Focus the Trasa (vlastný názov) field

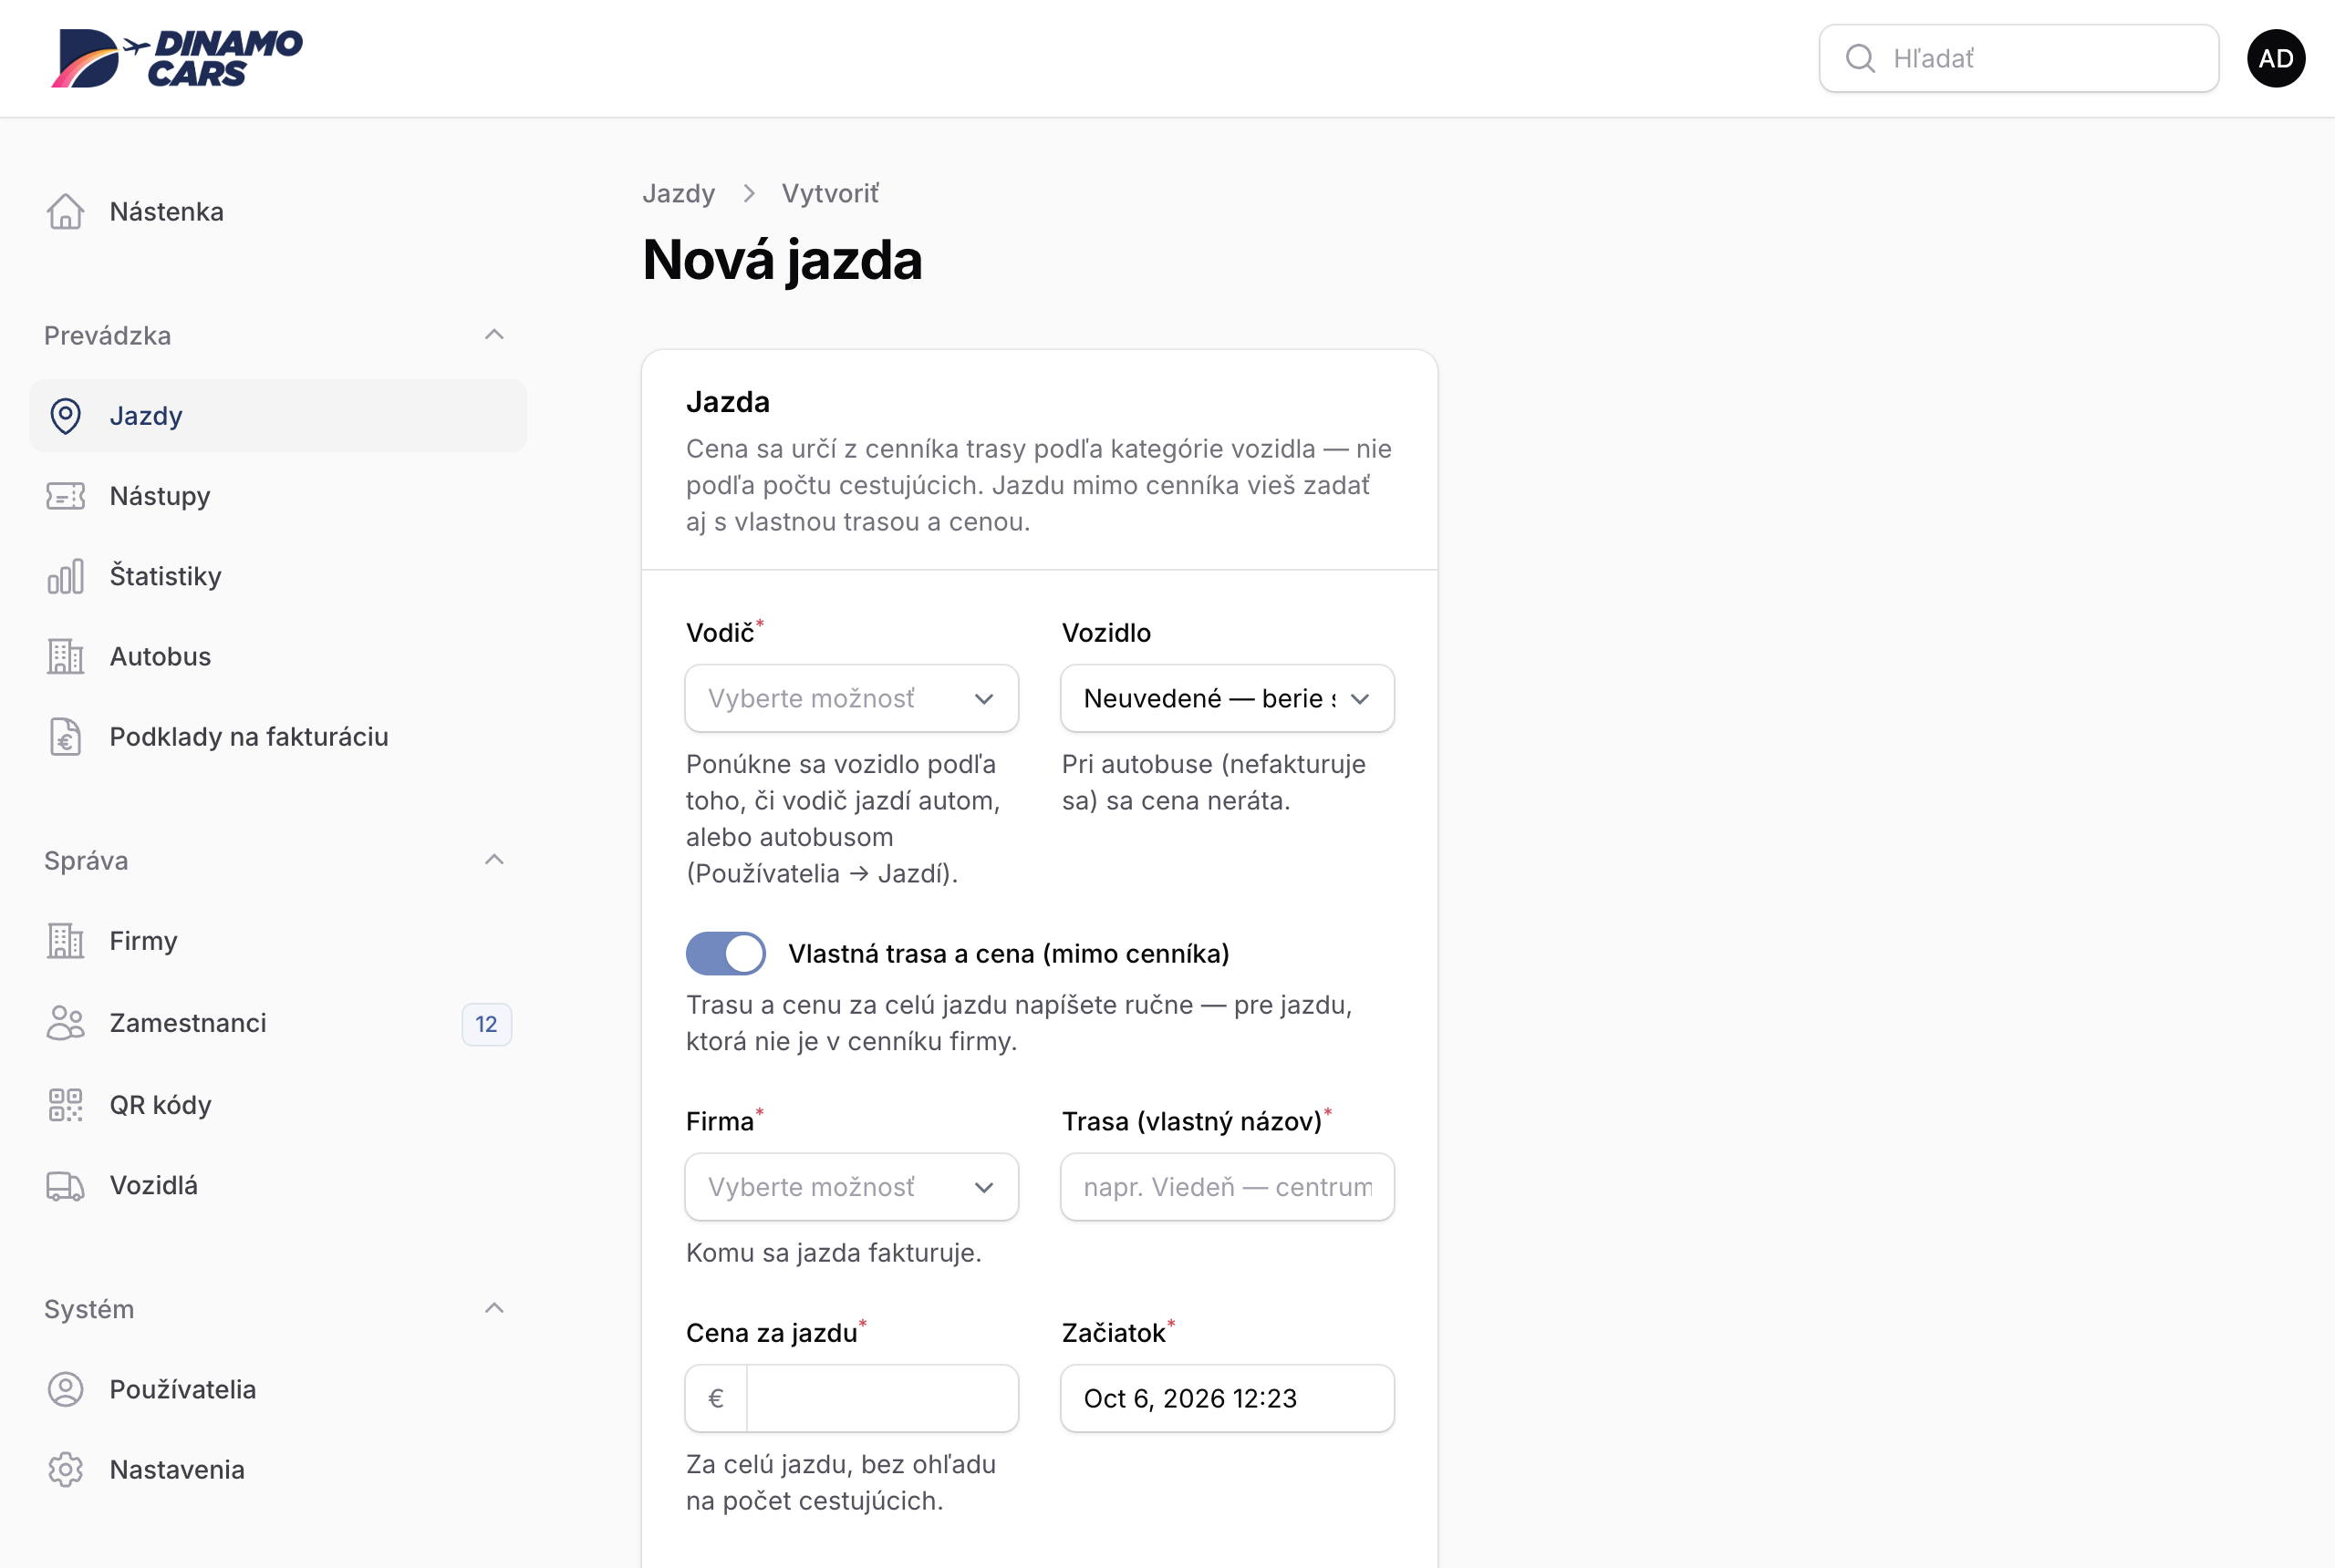click(x=1228, y=1187)
